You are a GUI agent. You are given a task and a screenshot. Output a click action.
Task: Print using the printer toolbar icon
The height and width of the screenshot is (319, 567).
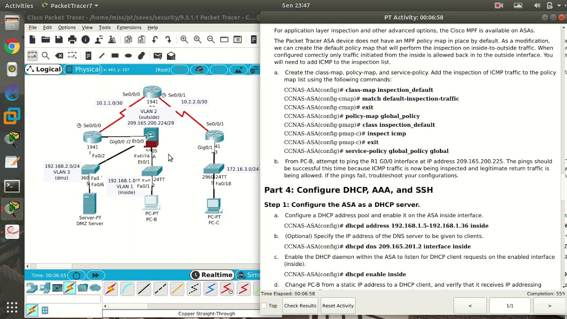72,40
